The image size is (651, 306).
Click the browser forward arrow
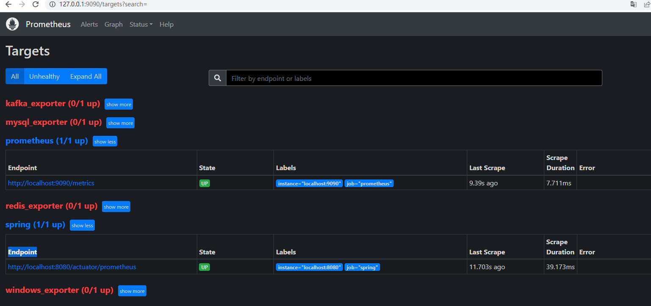click(x=22, y=4)
